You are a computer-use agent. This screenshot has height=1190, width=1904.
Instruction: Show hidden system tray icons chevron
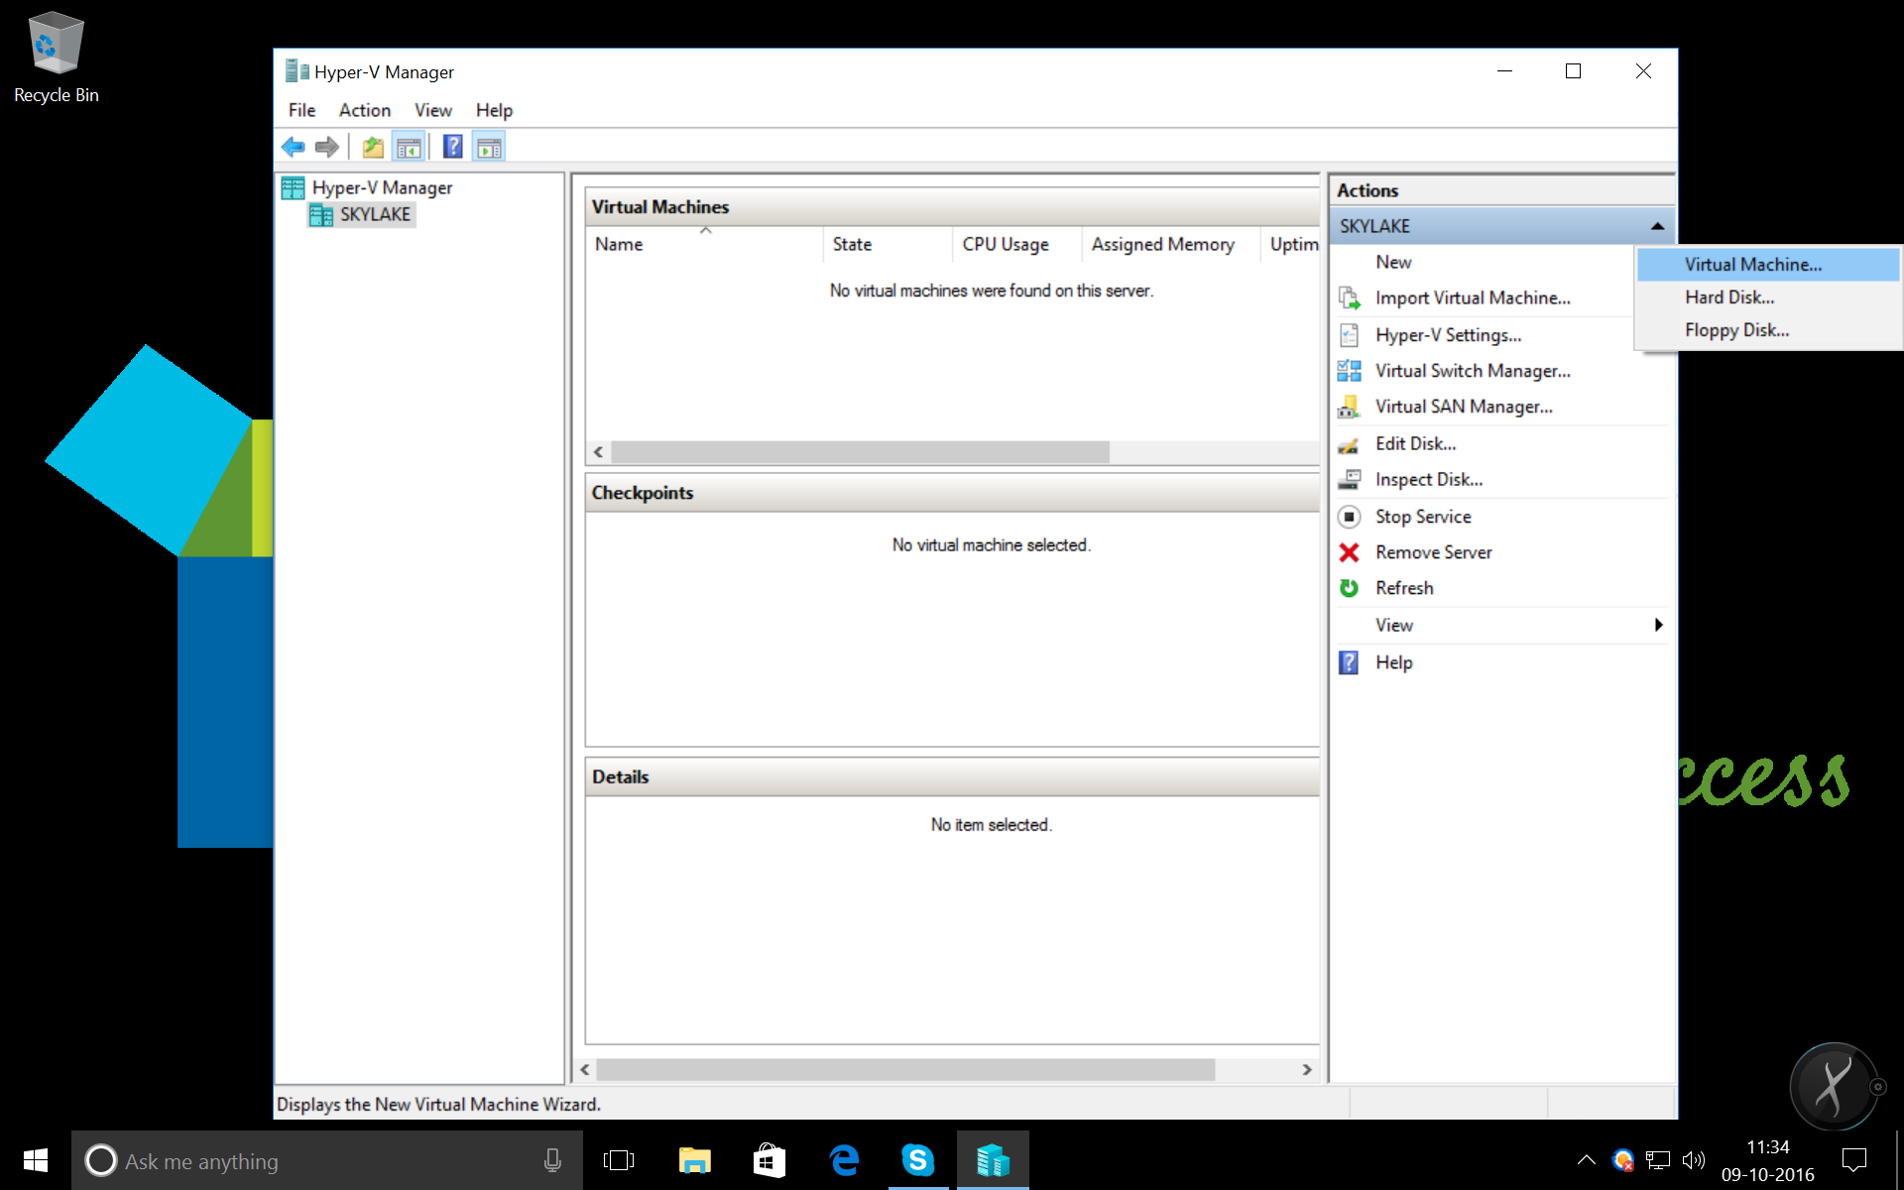tap(1586, 1160)
